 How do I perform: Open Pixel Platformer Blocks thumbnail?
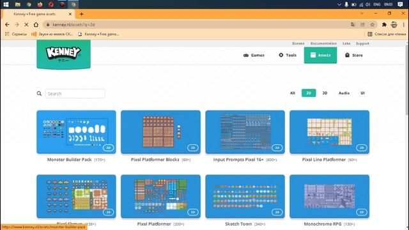[160, 132]
